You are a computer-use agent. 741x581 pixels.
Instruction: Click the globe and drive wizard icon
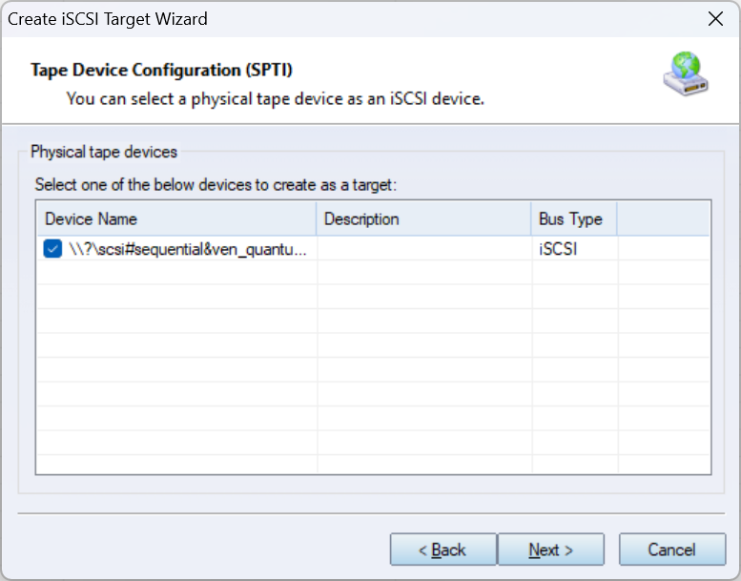[686, 77]
